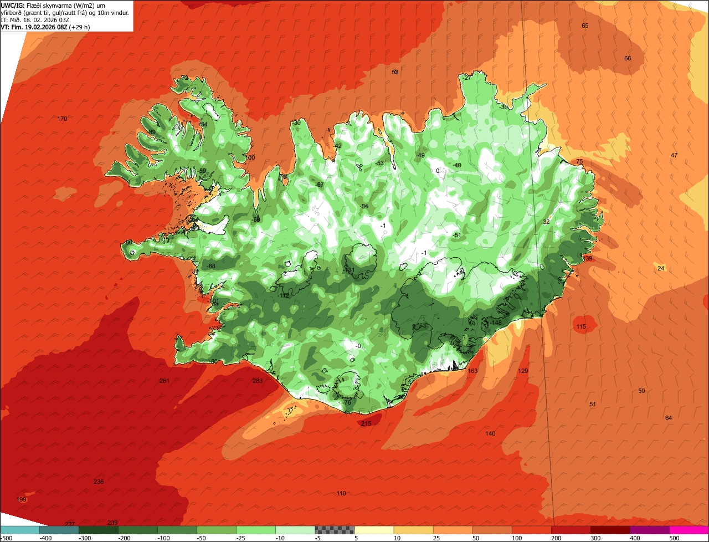Click the 64 value in the lower right
This screenshot has width=709, height=542.
(x=669, y=418)
